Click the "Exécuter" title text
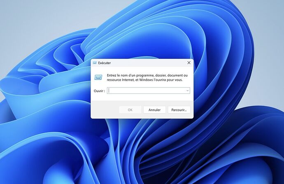 tap(105, 63)
